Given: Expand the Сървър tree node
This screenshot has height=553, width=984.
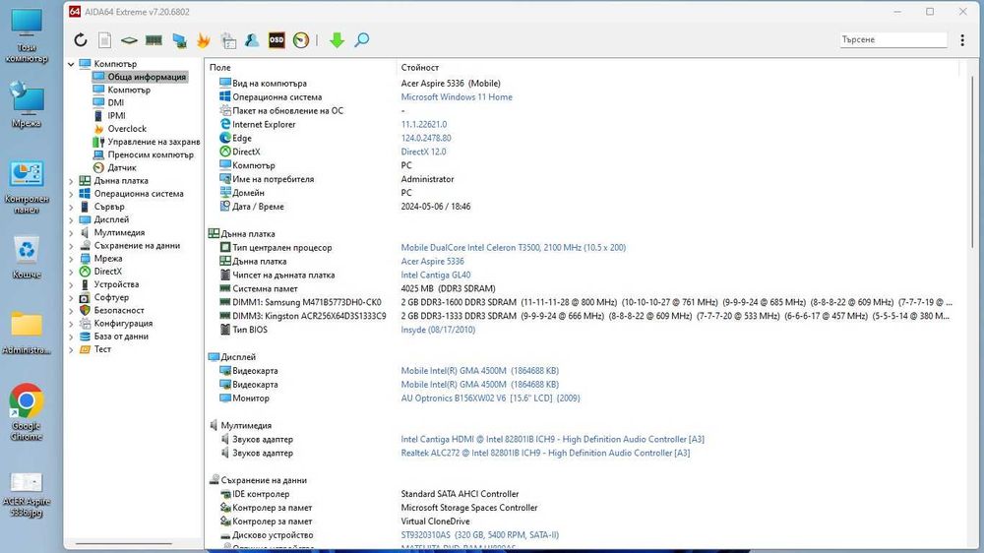Looking at the screenshot, I should 71,207.
